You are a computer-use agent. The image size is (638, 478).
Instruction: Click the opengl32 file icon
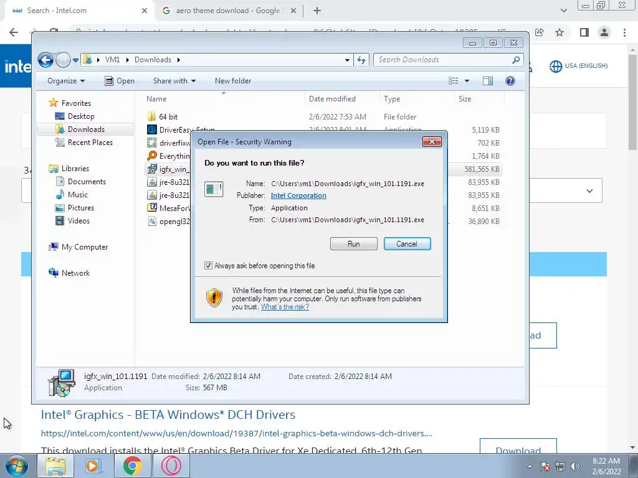pyautogui.click(x=152, y=221)
